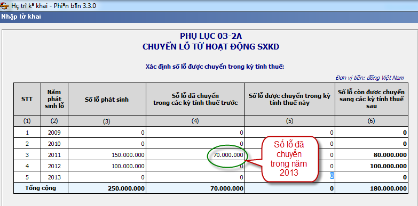418x206 pixels.
Task: Click 'Xác định số lỗ được chuyển' subtitle
Action: coord(215,67)
